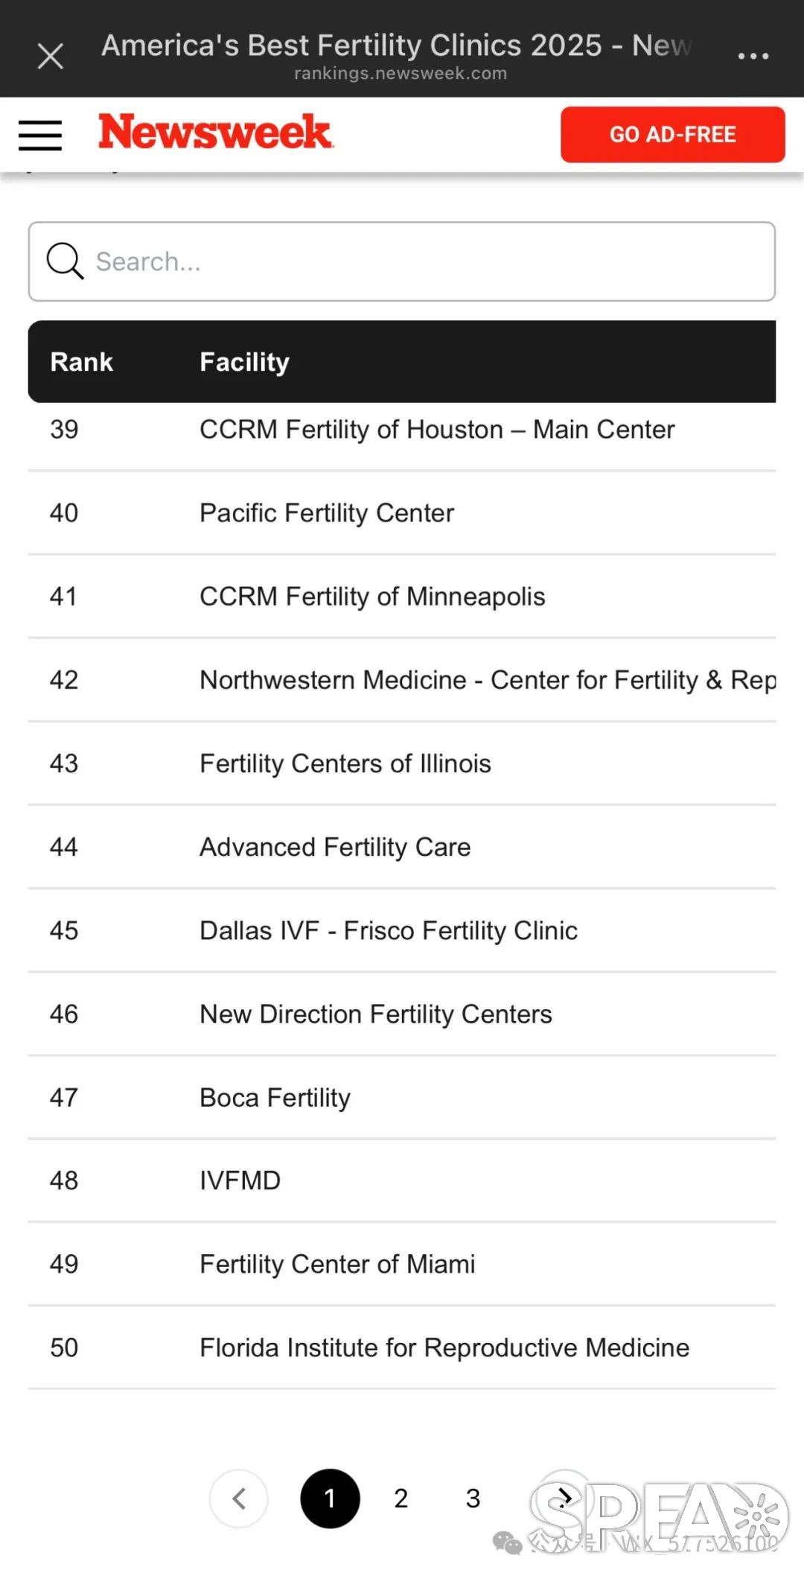Sort by the Rank column header

(x=81, y=362)
